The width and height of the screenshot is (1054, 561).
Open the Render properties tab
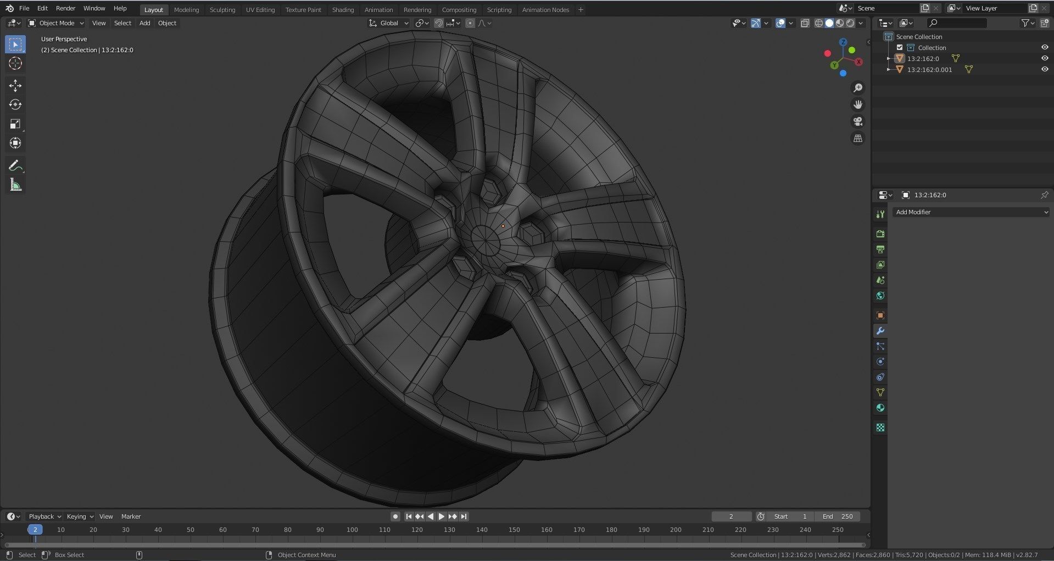click(x=880, y=234)
